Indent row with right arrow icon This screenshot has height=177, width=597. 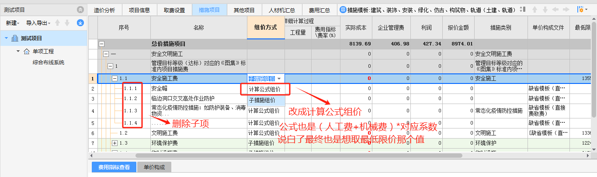click(x=566, y=10)
